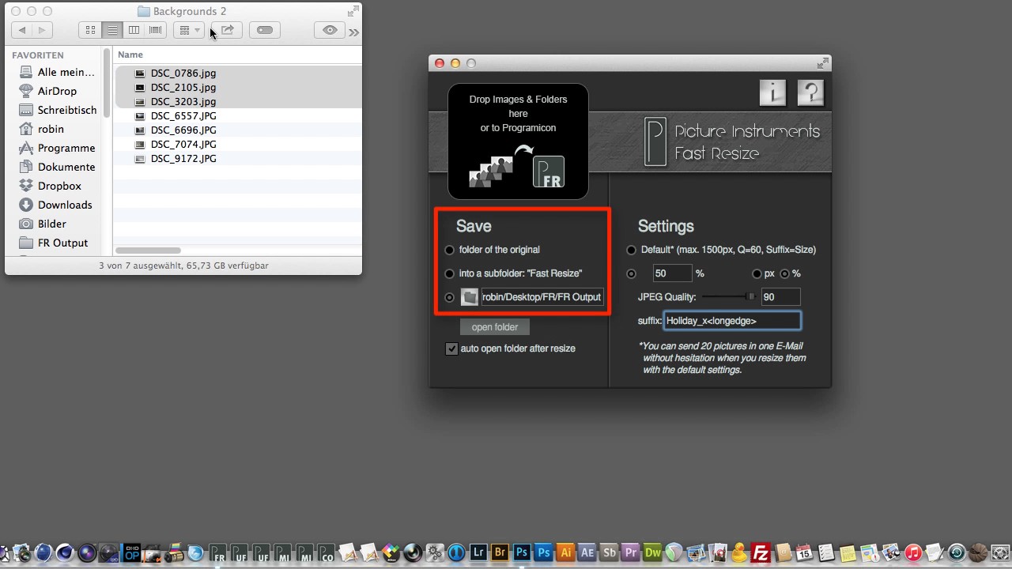Switch Finder to icon view

pyautogui.click(x=90, y=30)
